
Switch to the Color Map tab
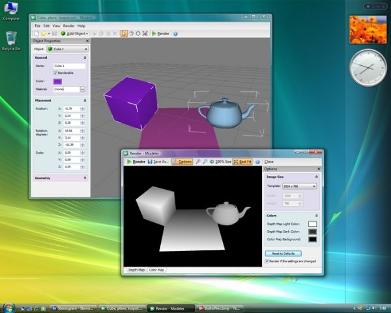(x=156, y=269)
